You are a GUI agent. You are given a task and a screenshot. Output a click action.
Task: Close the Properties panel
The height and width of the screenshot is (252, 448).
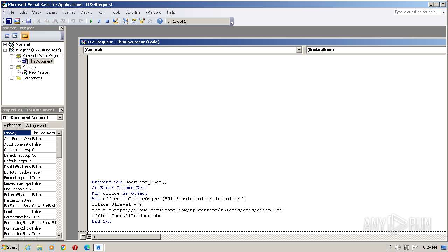click(62, 110)
